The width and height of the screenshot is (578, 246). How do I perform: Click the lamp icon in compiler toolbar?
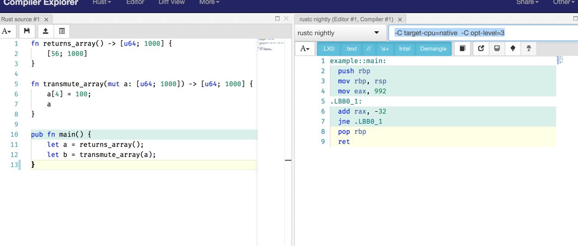(528, 49)
